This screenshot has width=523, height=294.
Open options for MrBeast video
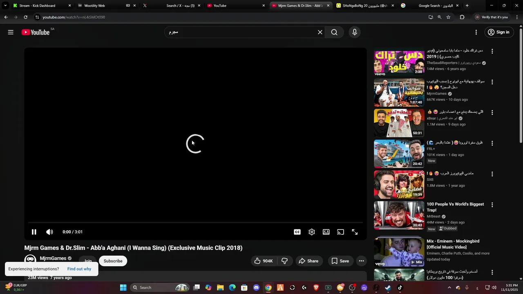(492, 205)
